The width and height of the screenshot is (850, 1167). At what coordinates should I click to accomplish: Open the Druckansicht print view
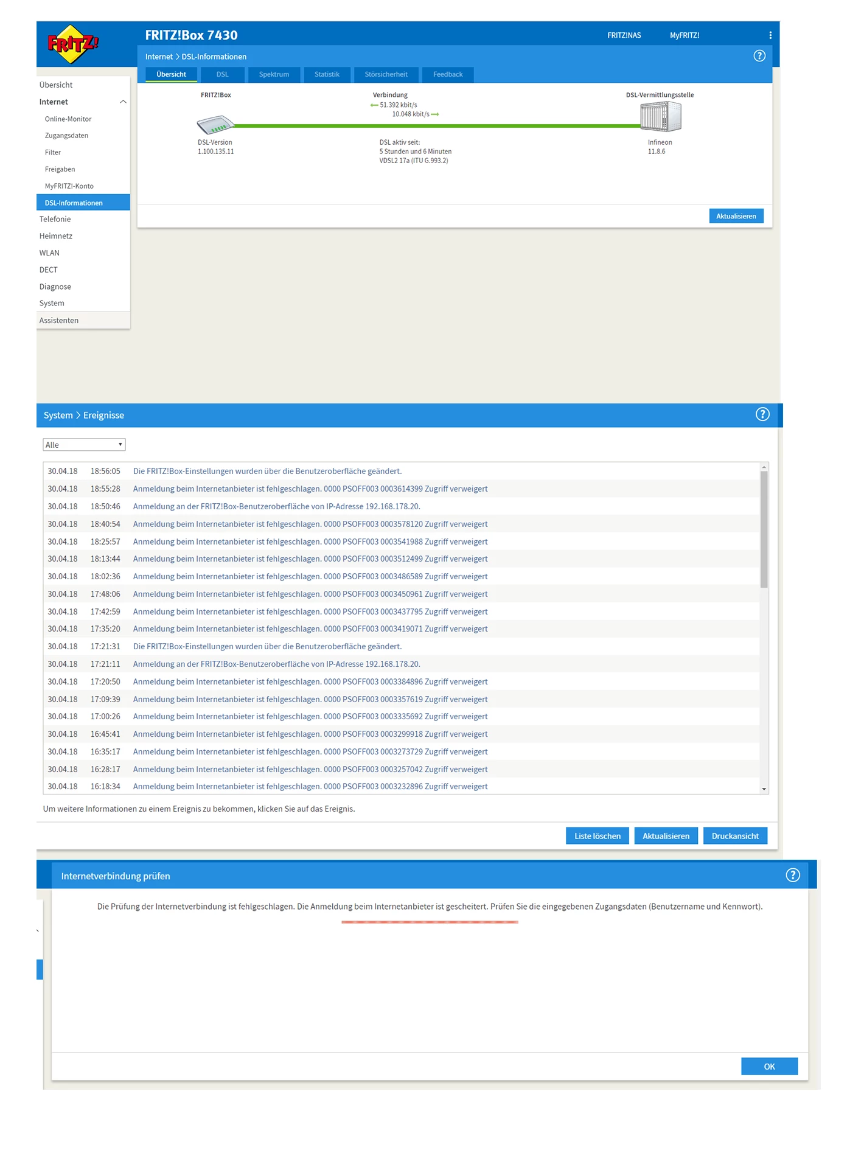coord(735,836)
